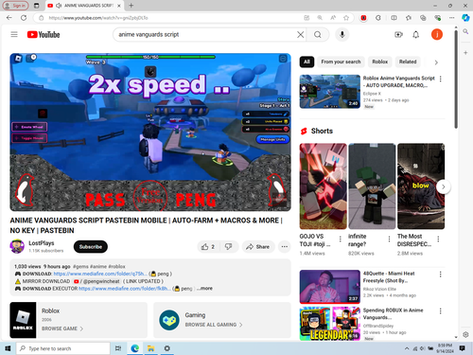
Task: Show next shorts with the arrow
Action: pos(444,186)
